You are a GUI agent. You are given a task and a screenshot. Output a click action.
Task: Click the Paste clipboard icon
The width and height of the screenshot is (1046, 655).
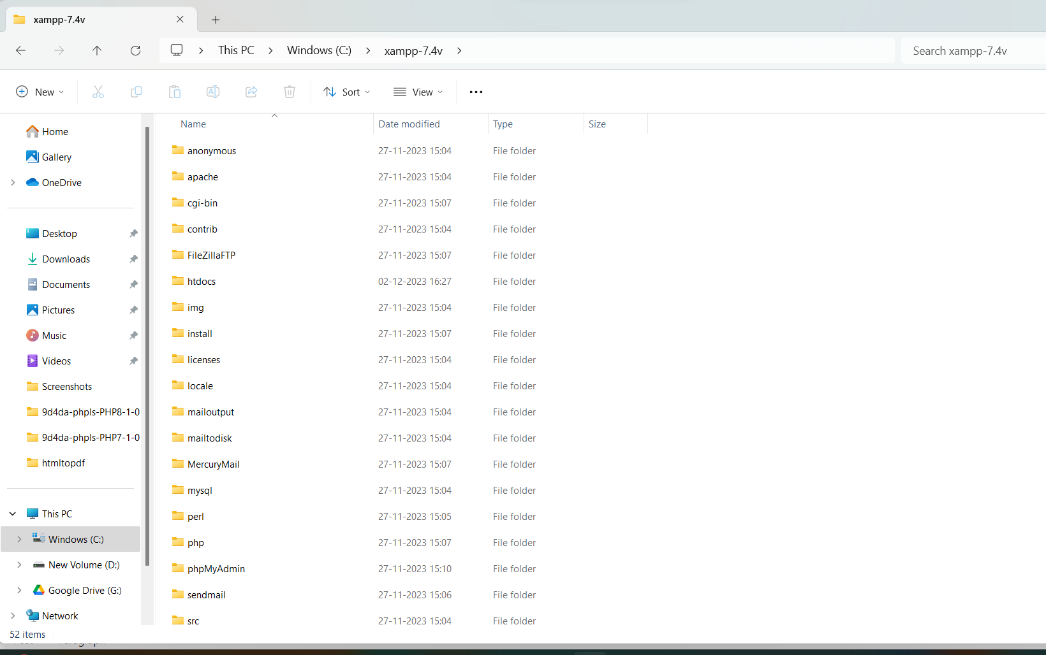tap(174, 92)
